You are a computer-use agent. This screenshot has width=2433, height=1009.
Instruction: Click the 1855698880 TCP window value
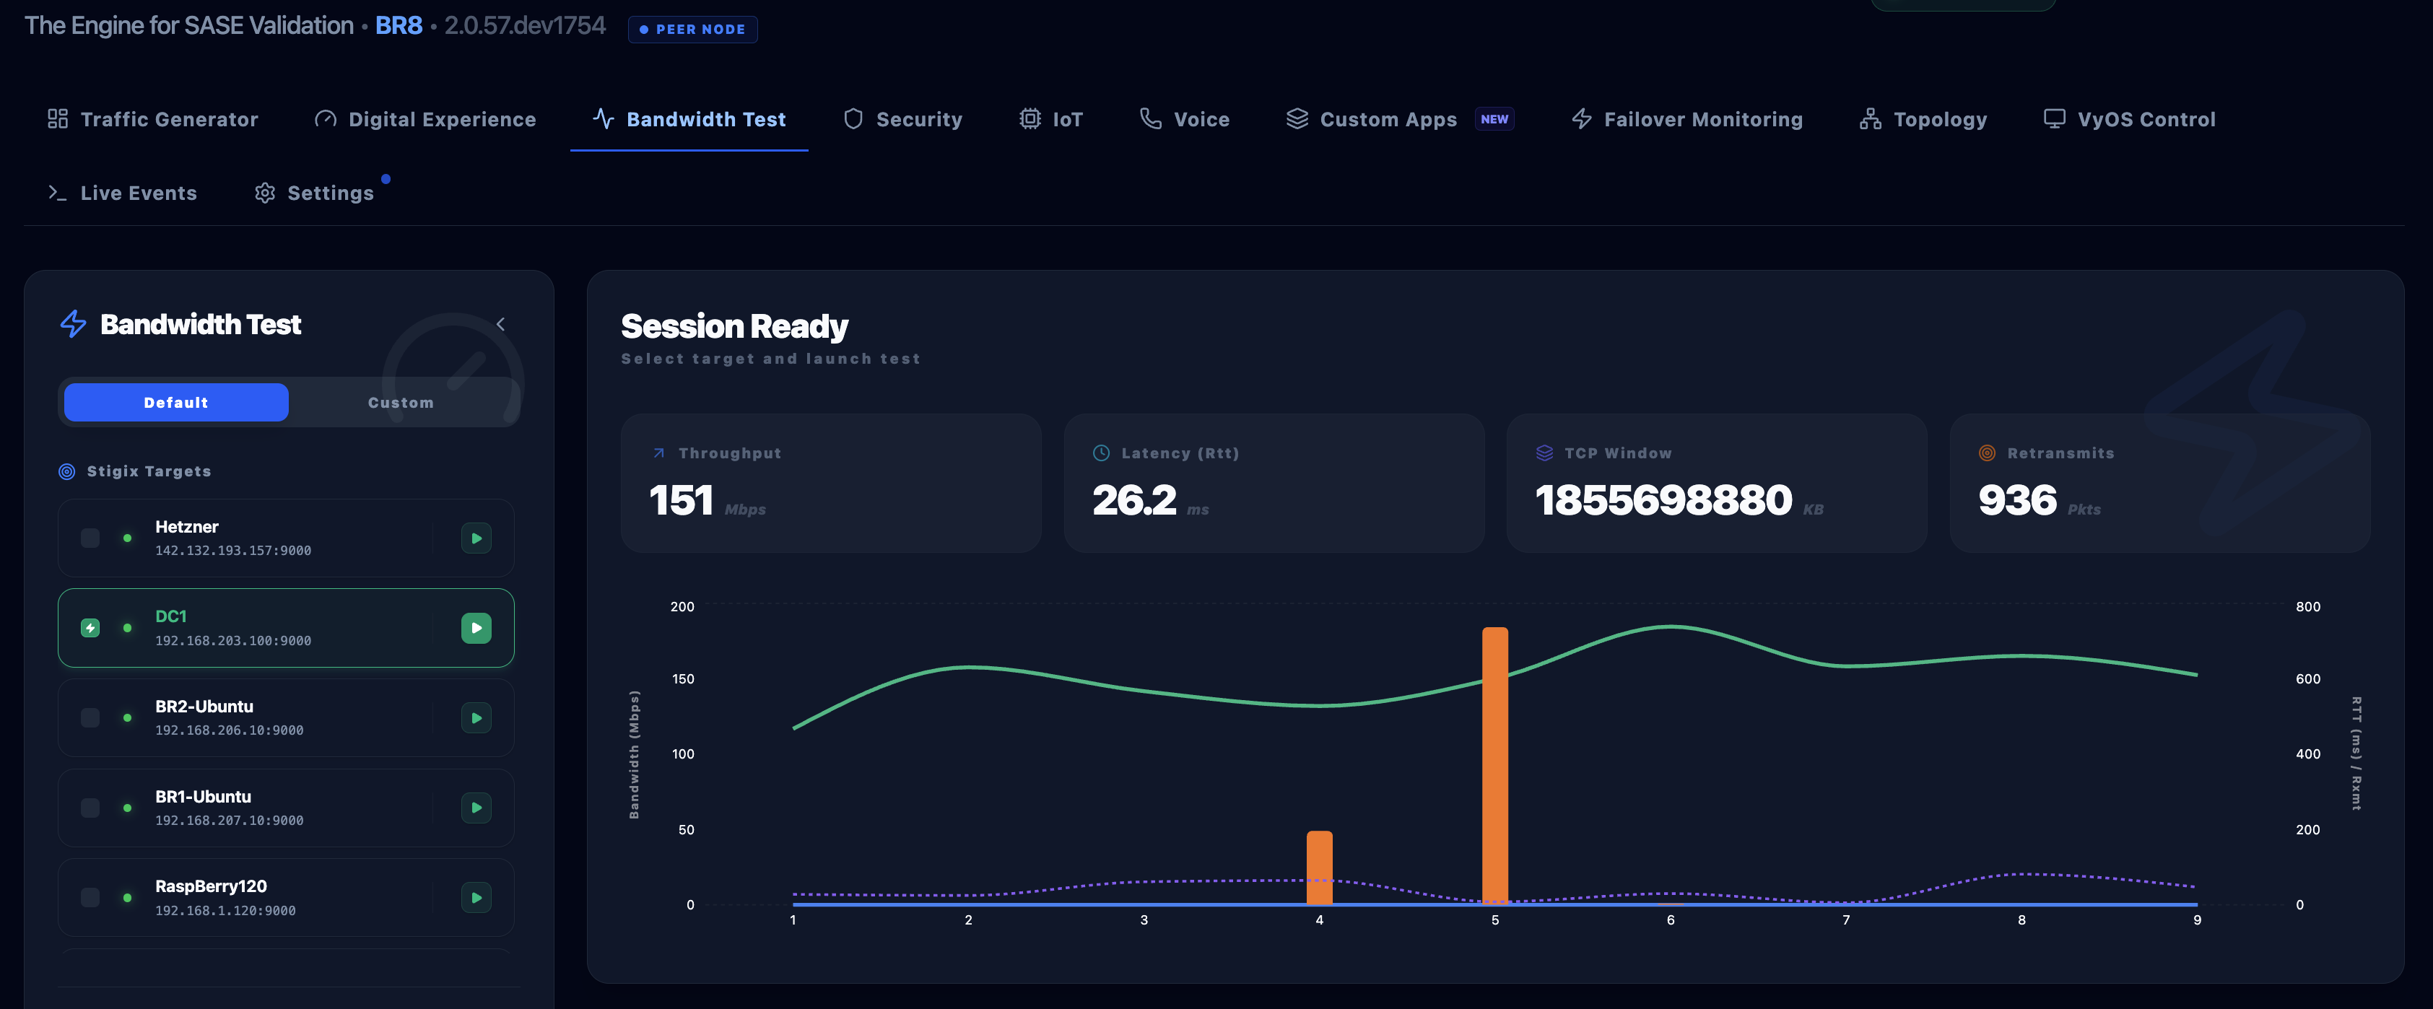click(x=1663, y=500)
